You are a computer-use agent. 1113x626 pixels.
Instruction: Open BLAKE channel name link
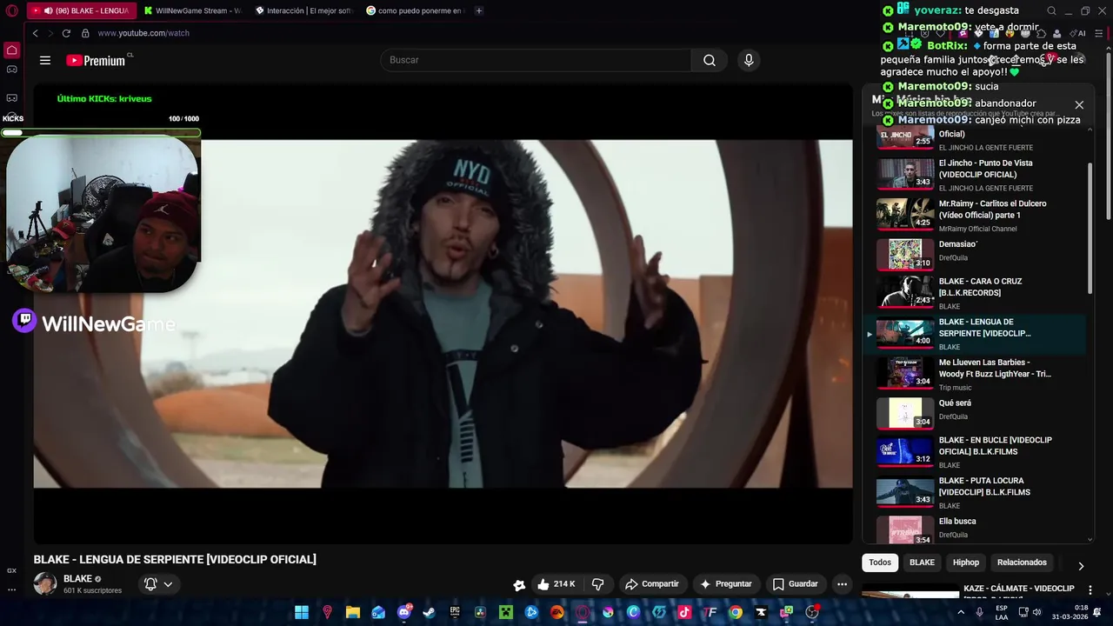pos(77,579)
